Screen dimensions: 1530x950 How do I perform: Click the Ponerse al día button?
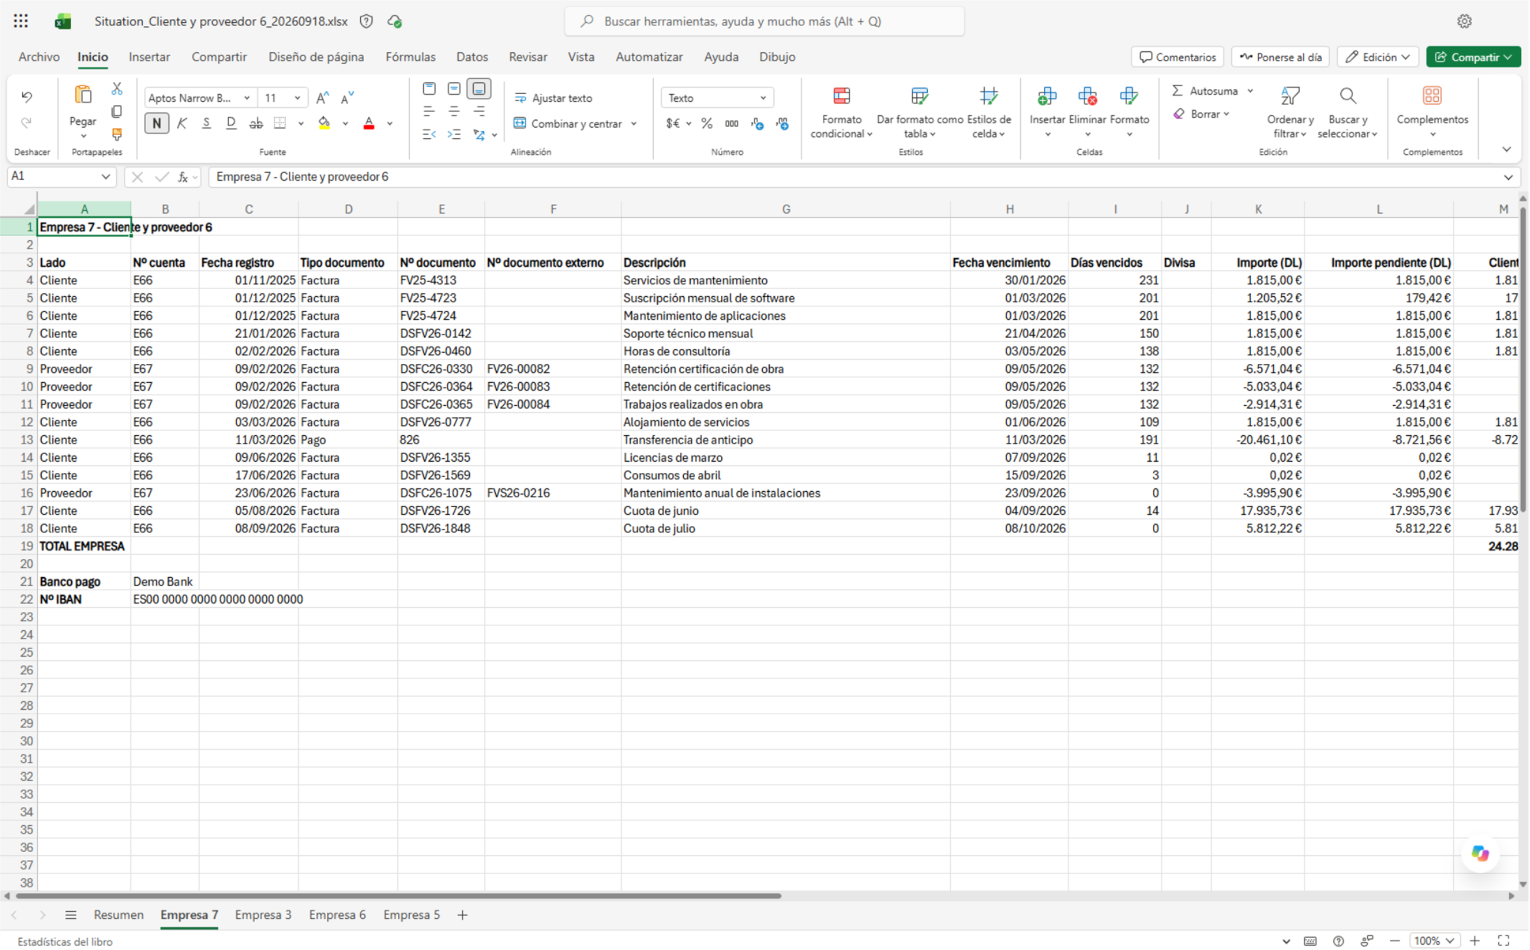pos(1280,57)
